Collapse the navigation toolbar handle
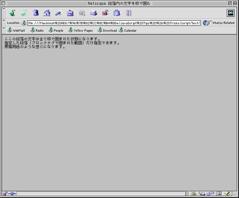The image size is (239, 198). tap(4, 13)
